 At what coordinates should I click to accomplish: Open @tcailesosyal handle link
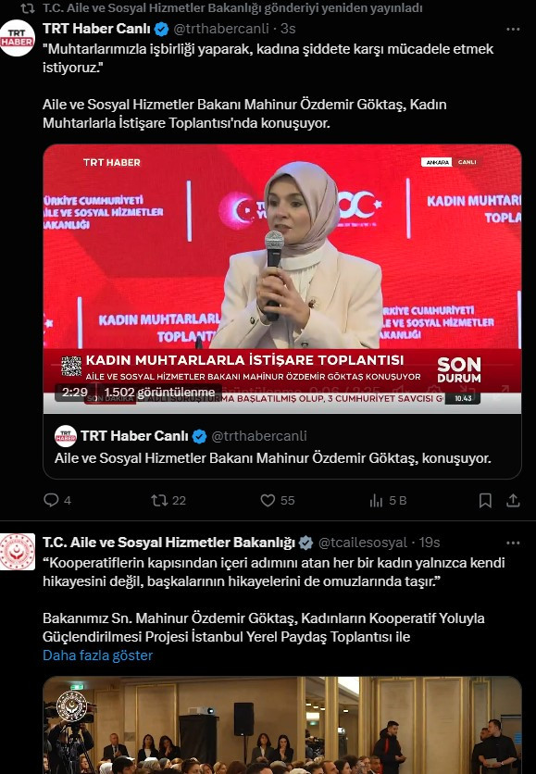point(363,543)
